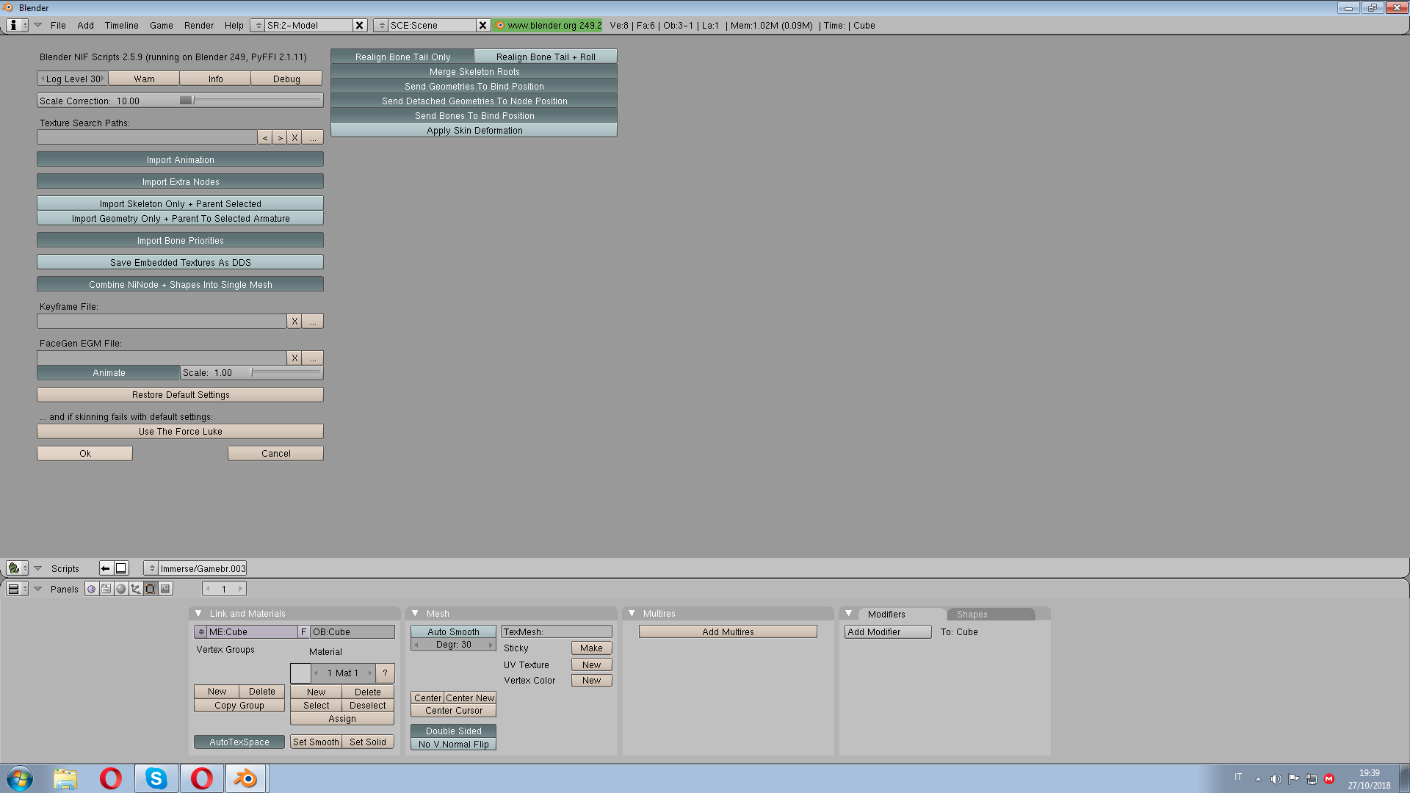Toggle Apply Skin Deformation
1410x793 pixels.
coord(474,131)
